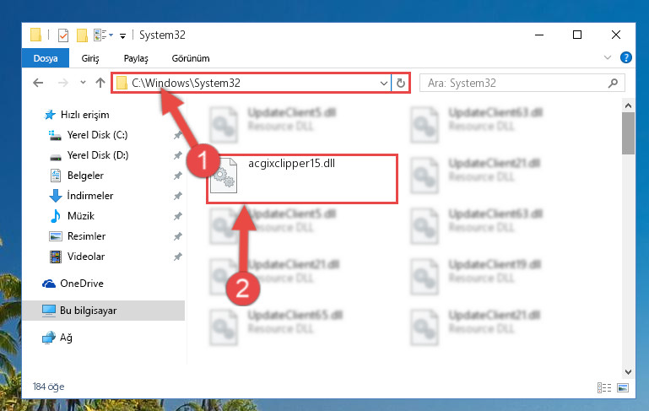Viewport: 649px width, 411px height.
Task: Open the recent locations dropdown arrow
Action: (84, 83)
